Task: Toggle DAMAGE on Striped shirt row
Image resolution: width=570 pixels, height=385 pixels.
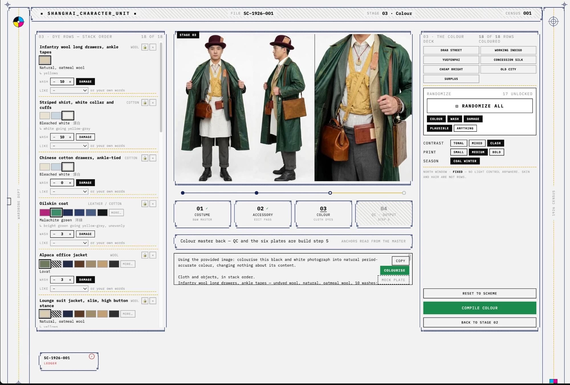Action: coord(85,137)
